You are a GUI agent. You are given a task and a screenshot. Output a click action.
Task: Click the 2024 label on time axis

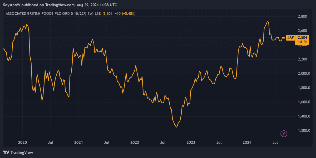coord(247,142)
